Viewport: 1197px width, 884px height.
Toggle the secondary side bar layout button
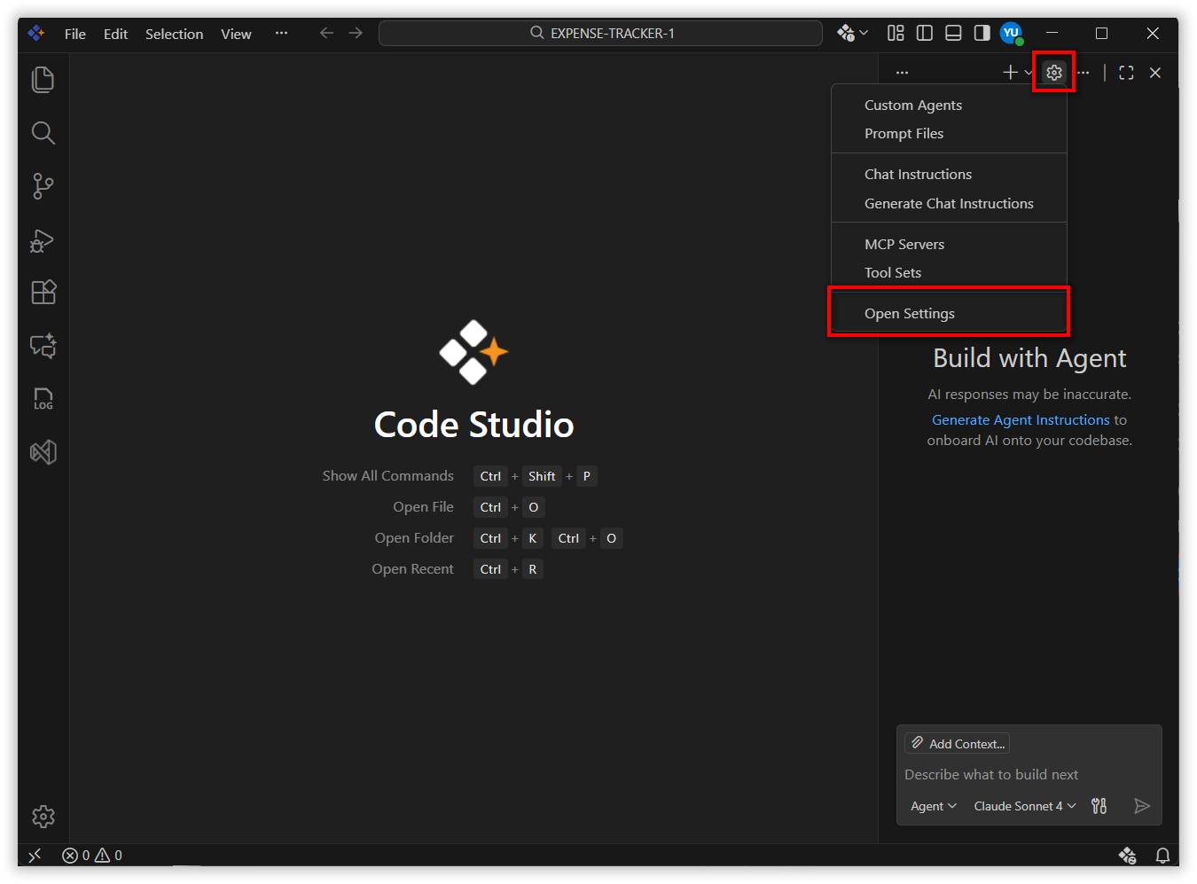[x=982, y=34]
